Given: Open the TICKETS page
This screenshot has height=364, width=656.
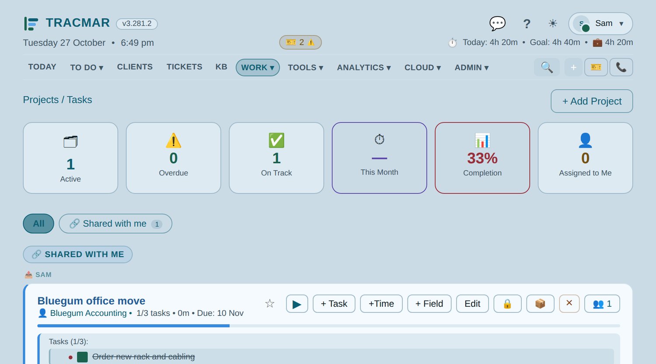Looking at the screenshot, I should click(x=185, y=67).
